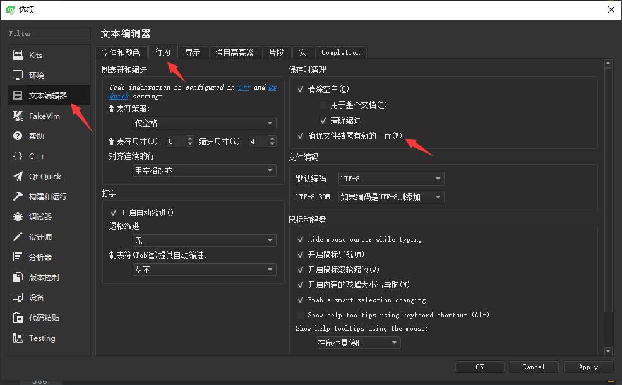Follow the C++ settings link
This screenshot has height=385, width=622.
[244, 87]
